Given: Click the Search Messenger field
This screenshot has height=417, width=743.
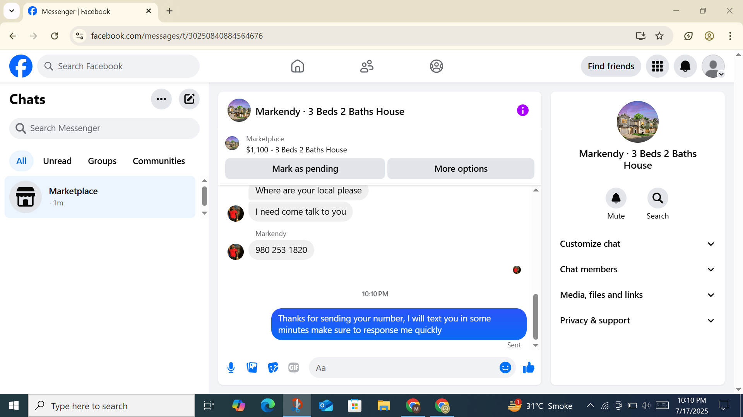Looking at the screenshot, I should pos(104,128).
